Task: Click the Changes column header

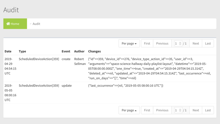Action: click(94, 51)
